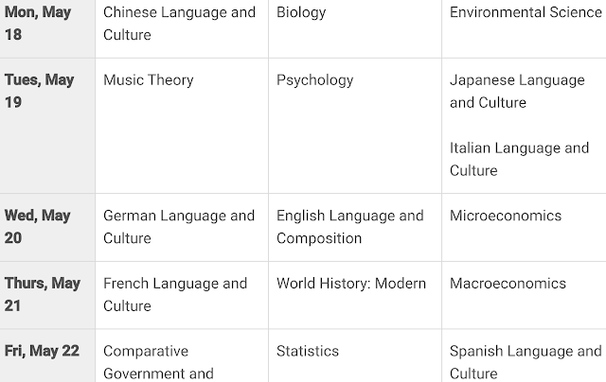Select the Tues, May 19 row header
This screenshot has height=382, width=606.
(39, 92)
